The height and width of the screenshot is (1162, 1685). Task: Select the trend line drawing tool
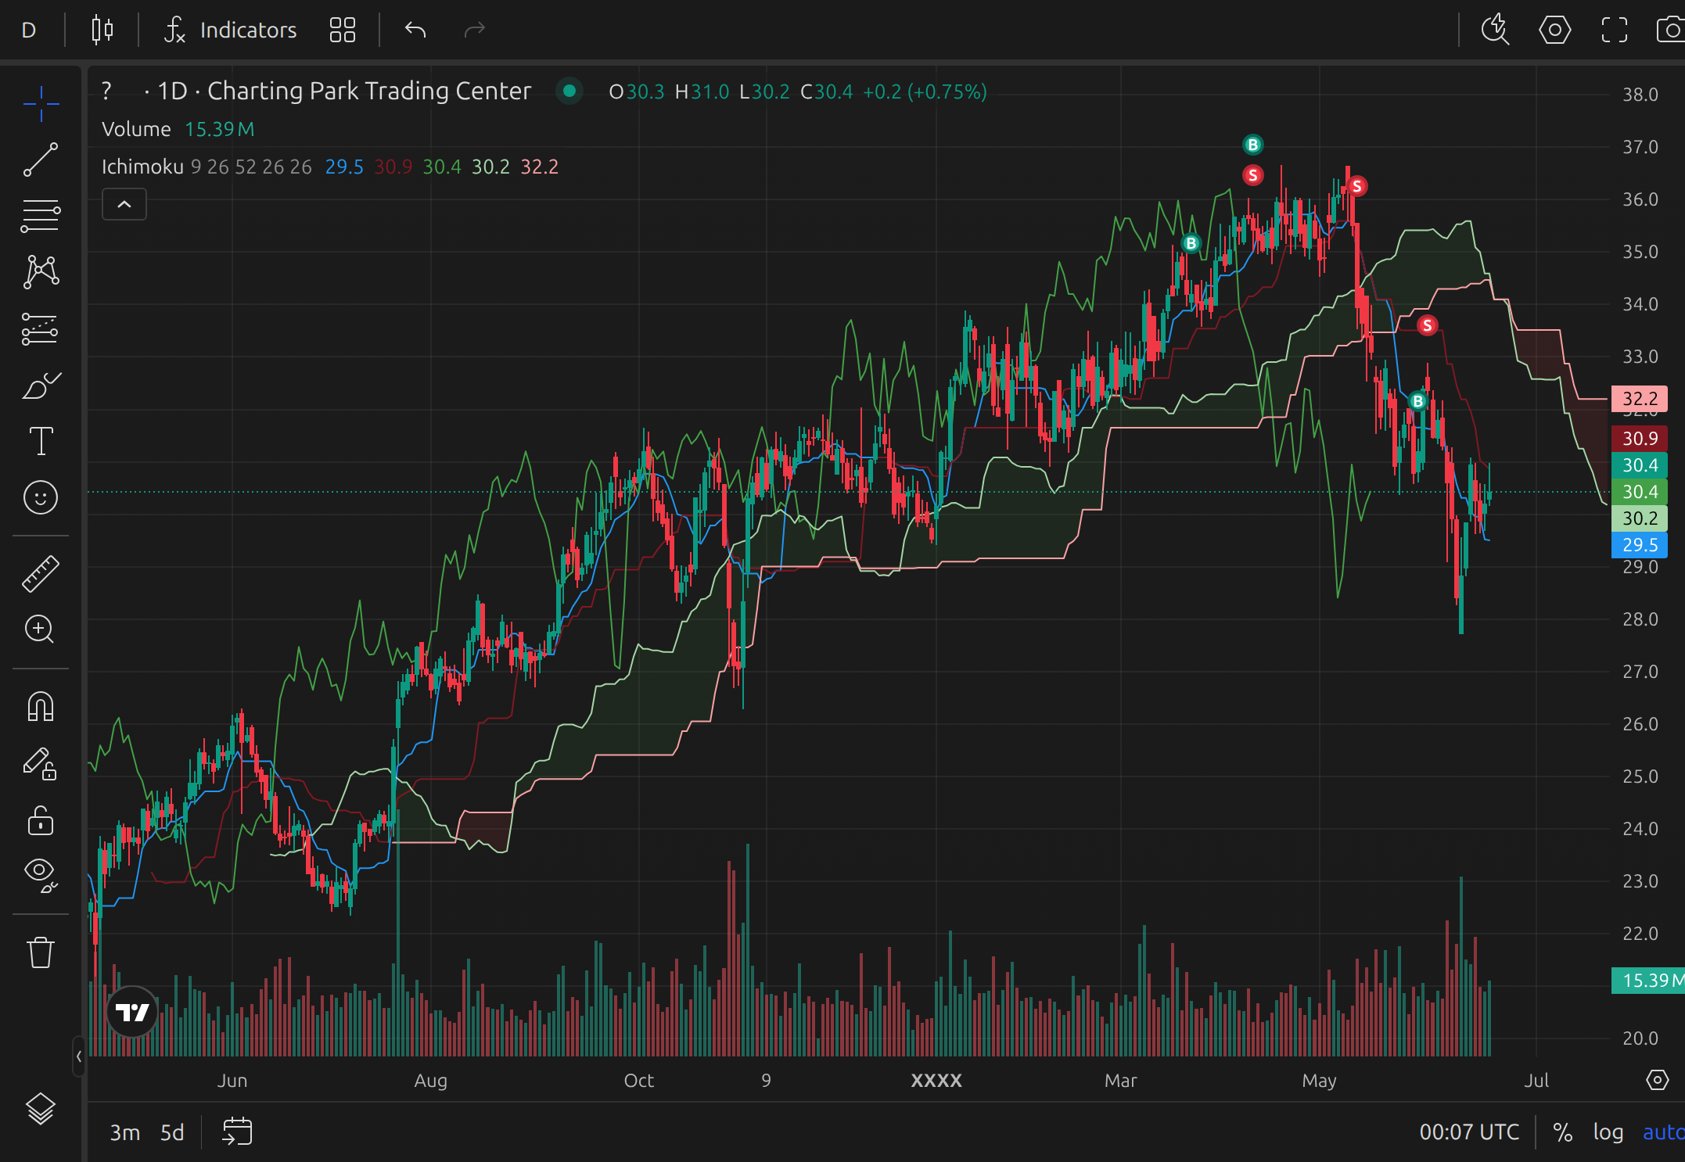(40, 160)
